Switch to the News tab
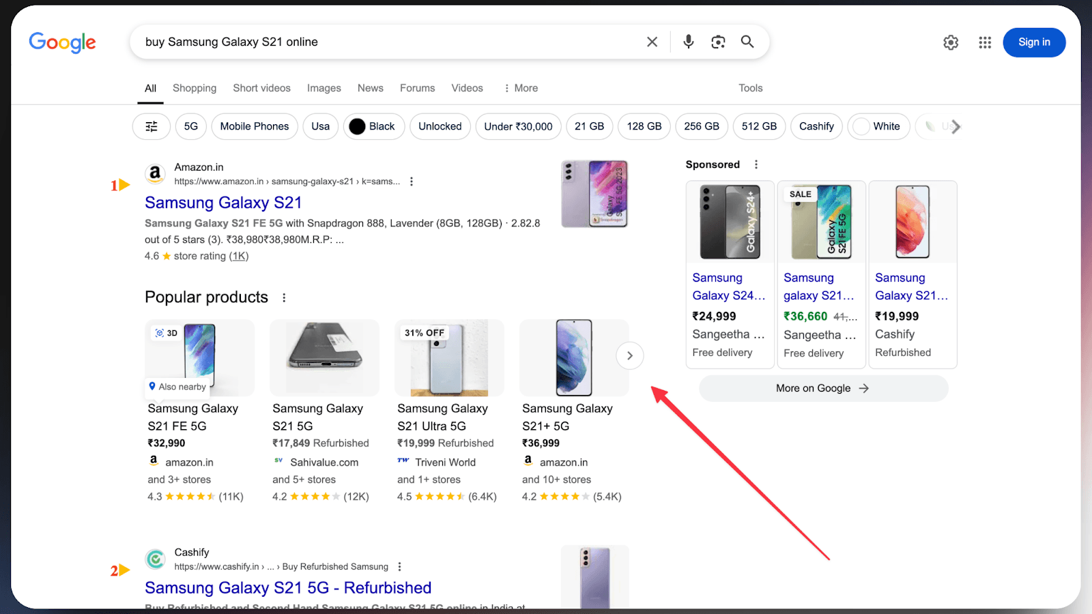Screen dimensions: 1092x614 371,88
